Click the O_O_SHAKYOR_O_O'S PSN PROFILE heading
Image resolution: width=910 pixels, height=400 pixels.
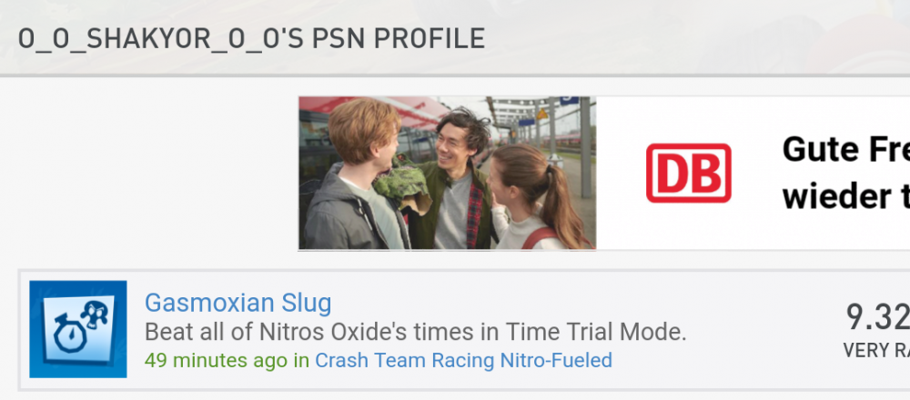click(251, 39)
